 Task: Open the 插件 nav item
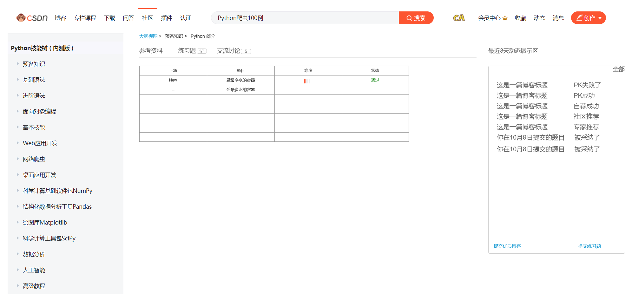point(167,18)
